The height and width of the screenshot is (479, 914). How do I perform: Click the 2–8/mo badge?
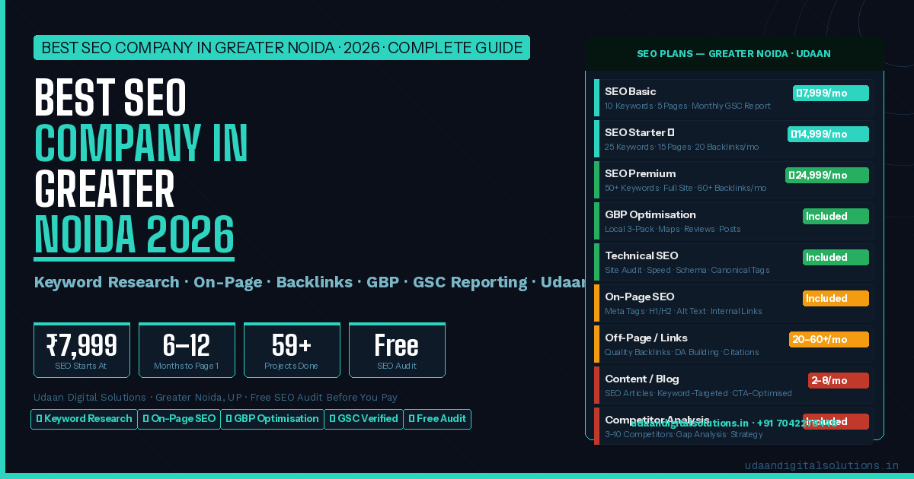pyautogui.click(x=839, y=380)
